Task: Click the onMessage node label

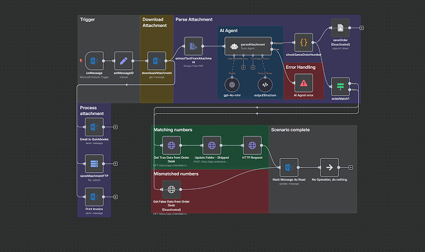Action: point(94,73)
